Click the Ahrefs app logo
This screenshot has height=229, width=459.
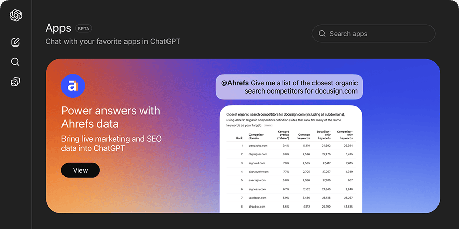coord(73,86)
